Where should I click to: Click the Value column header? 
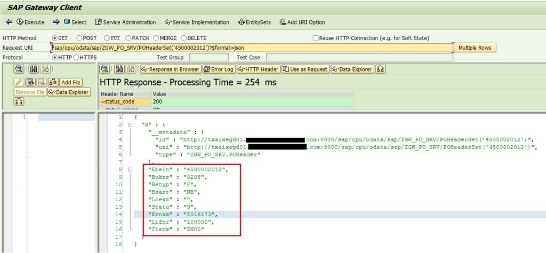[x=252, y=94]
